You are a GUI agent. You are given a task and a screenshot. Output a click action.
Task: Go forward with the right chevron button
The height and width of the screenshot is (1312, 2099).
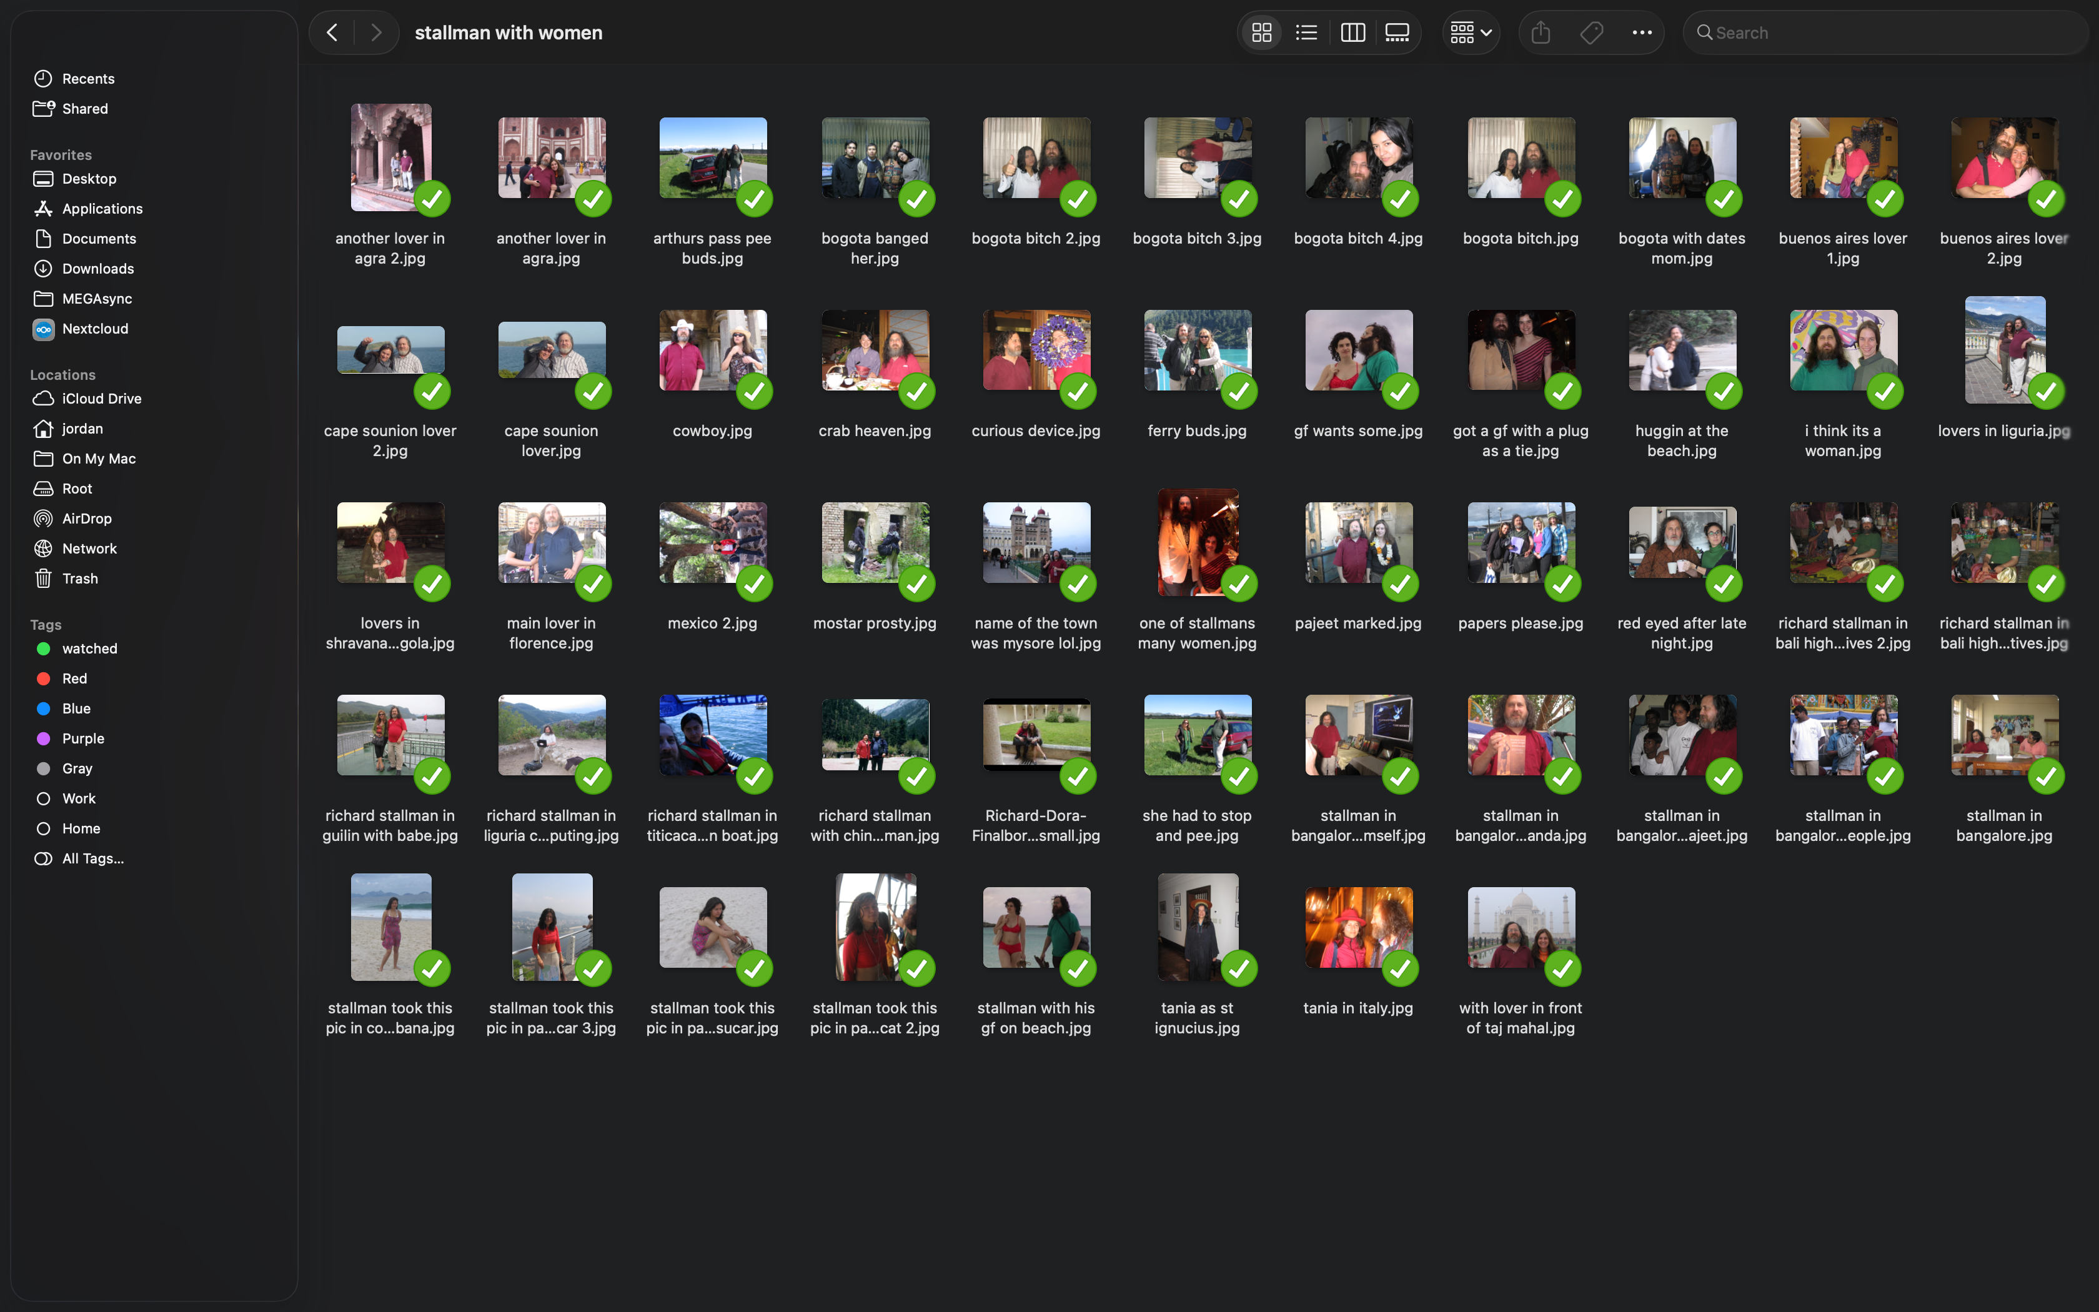(x=375, y=33)
